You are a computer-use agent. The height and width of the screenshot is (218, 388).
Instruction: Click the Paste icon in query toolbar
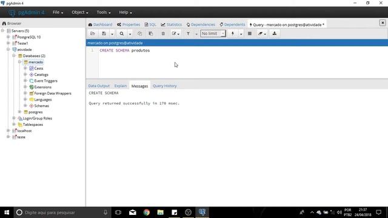click(151, 34)
